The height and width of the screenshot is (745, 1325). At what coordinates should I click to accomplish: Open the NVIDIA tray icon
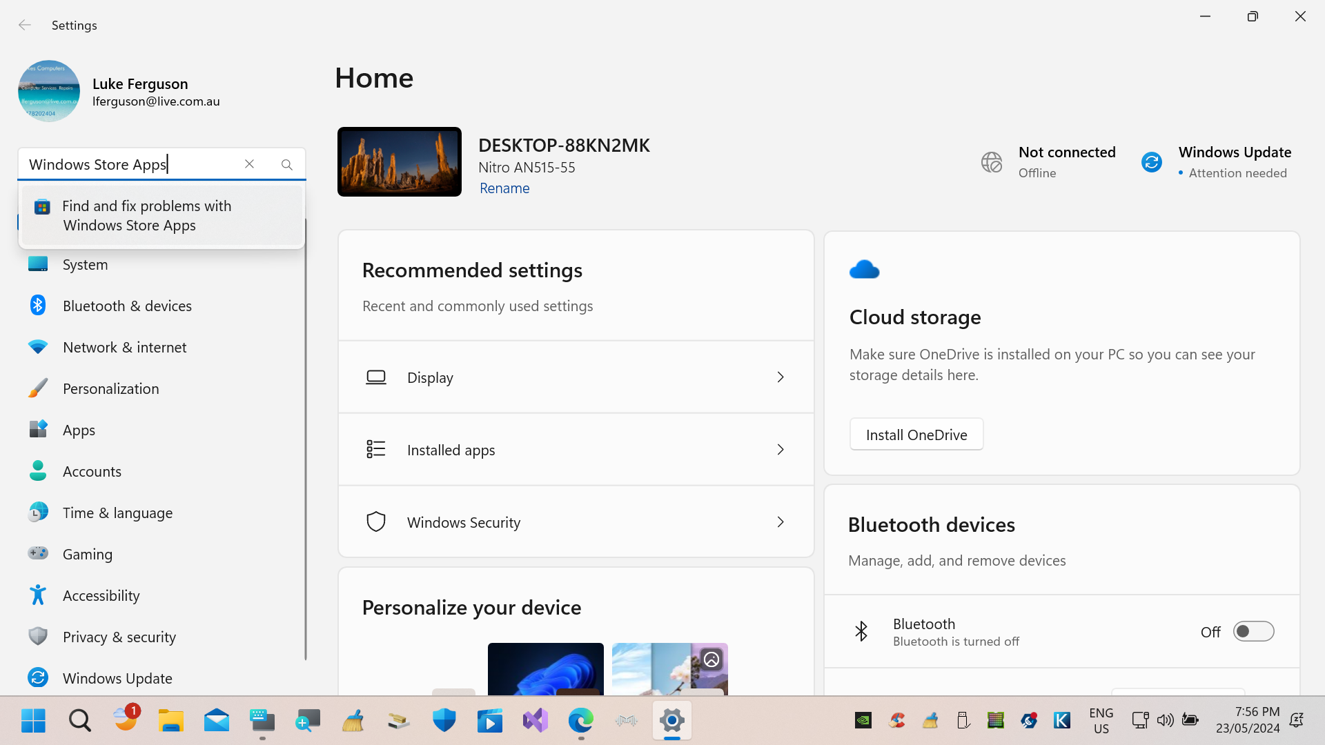[x=863, y=721]
